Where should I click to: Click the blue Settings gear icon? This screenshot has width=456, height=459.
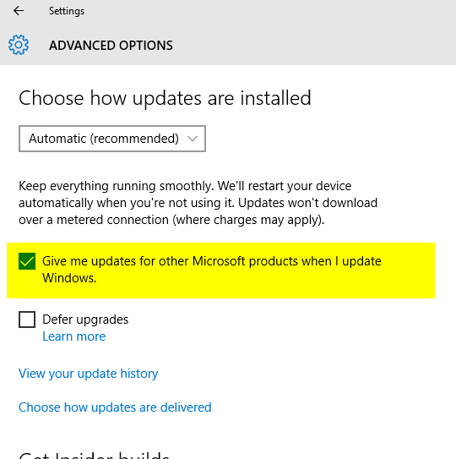[x=19, y=45]
